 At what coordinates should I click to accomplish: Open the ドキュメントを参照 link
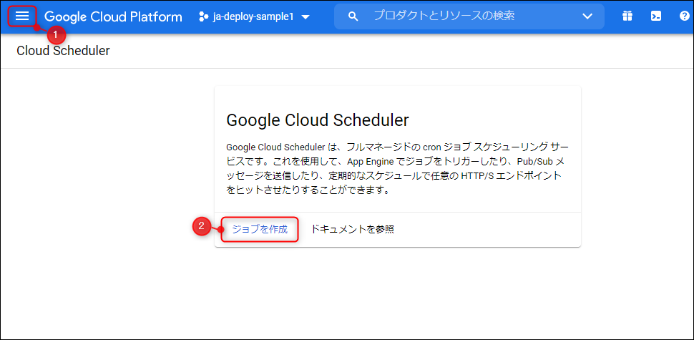352,229
